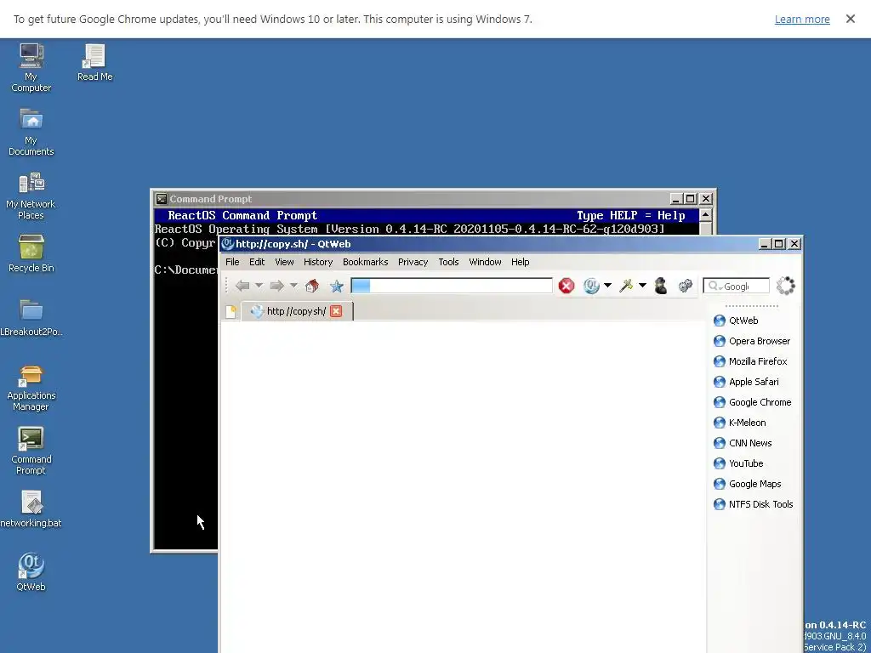The image size is (871, 653).
Task: Dismiss the Chrome update notice banner
Action: pos(850,19)
